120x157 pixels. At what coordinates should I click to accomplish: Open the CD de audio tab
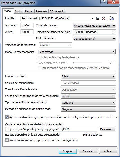click(x=57, y=11)
